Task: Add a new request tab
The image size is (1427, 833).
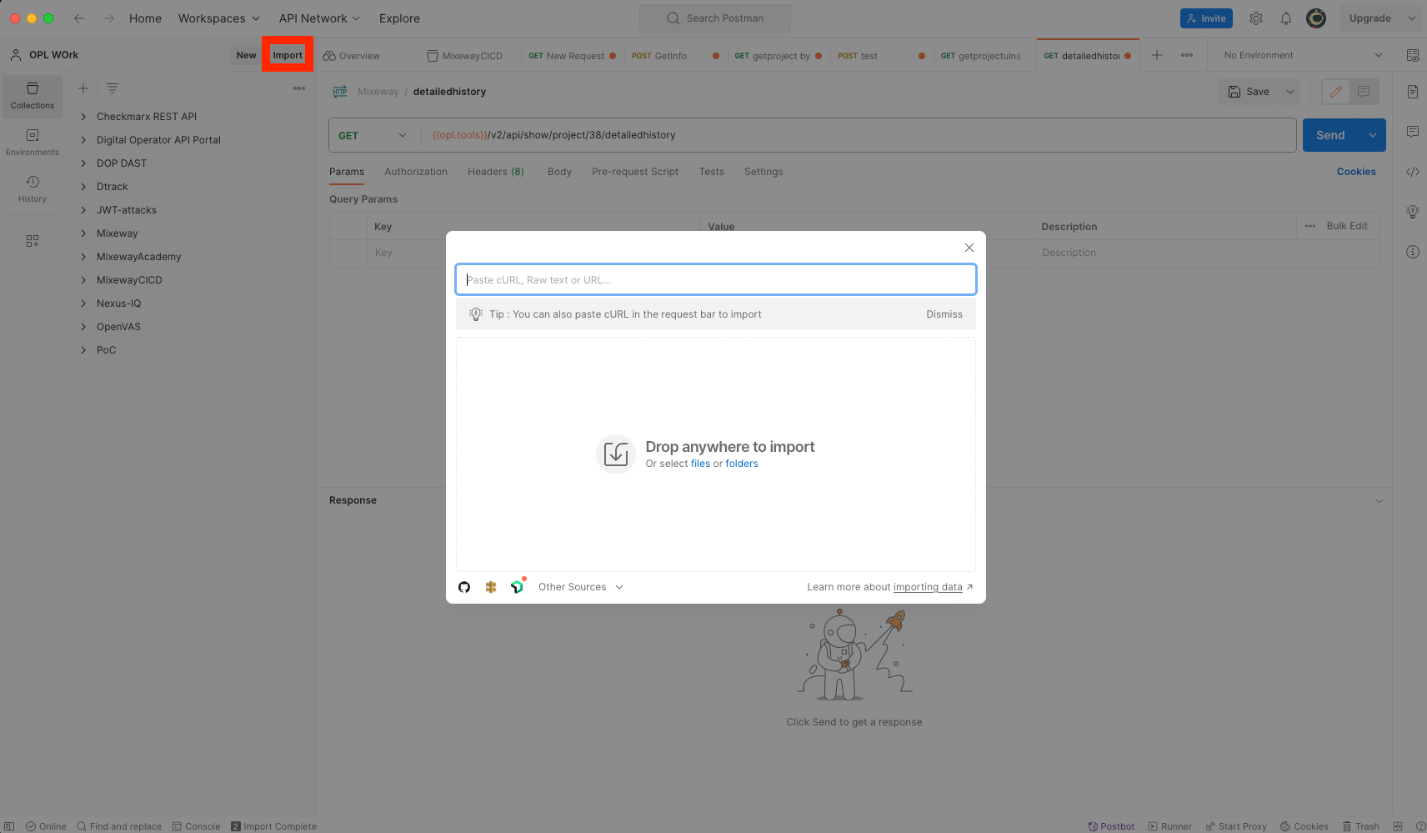Action: pos(1157,55)
